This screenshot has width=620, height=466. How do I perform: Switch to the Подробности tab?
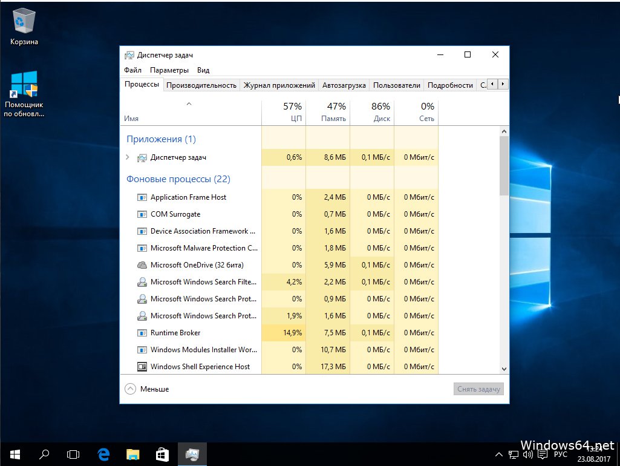click(450, 85)
